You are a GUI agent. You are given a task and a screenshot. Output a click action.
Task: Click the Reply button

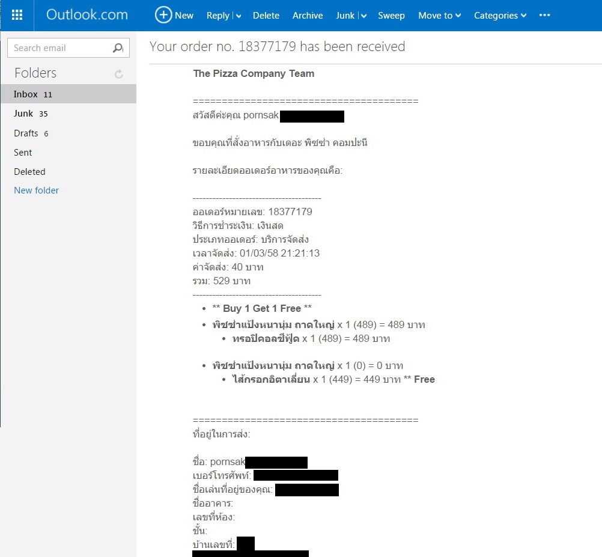(217, 16)
